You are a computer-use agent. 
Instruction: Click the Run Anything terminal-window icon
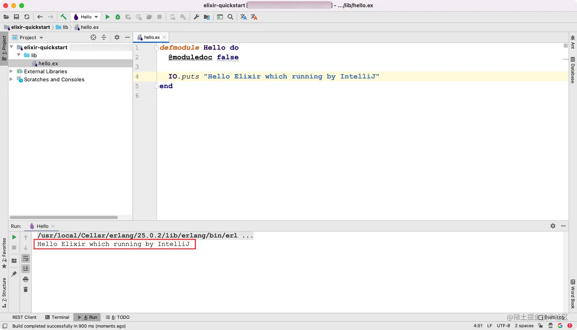[x=220, y=17]
